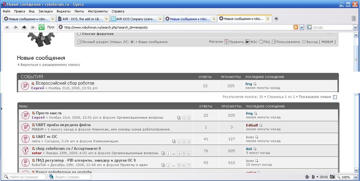Click the Forward navigation arrow
The height and width of the screenshot is (181, 360).
click(x=24, y=27)
